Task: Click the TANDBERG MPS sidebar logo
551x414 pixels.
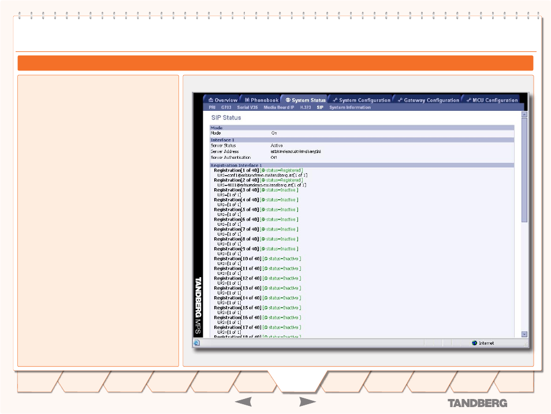Action: (198, 306)
